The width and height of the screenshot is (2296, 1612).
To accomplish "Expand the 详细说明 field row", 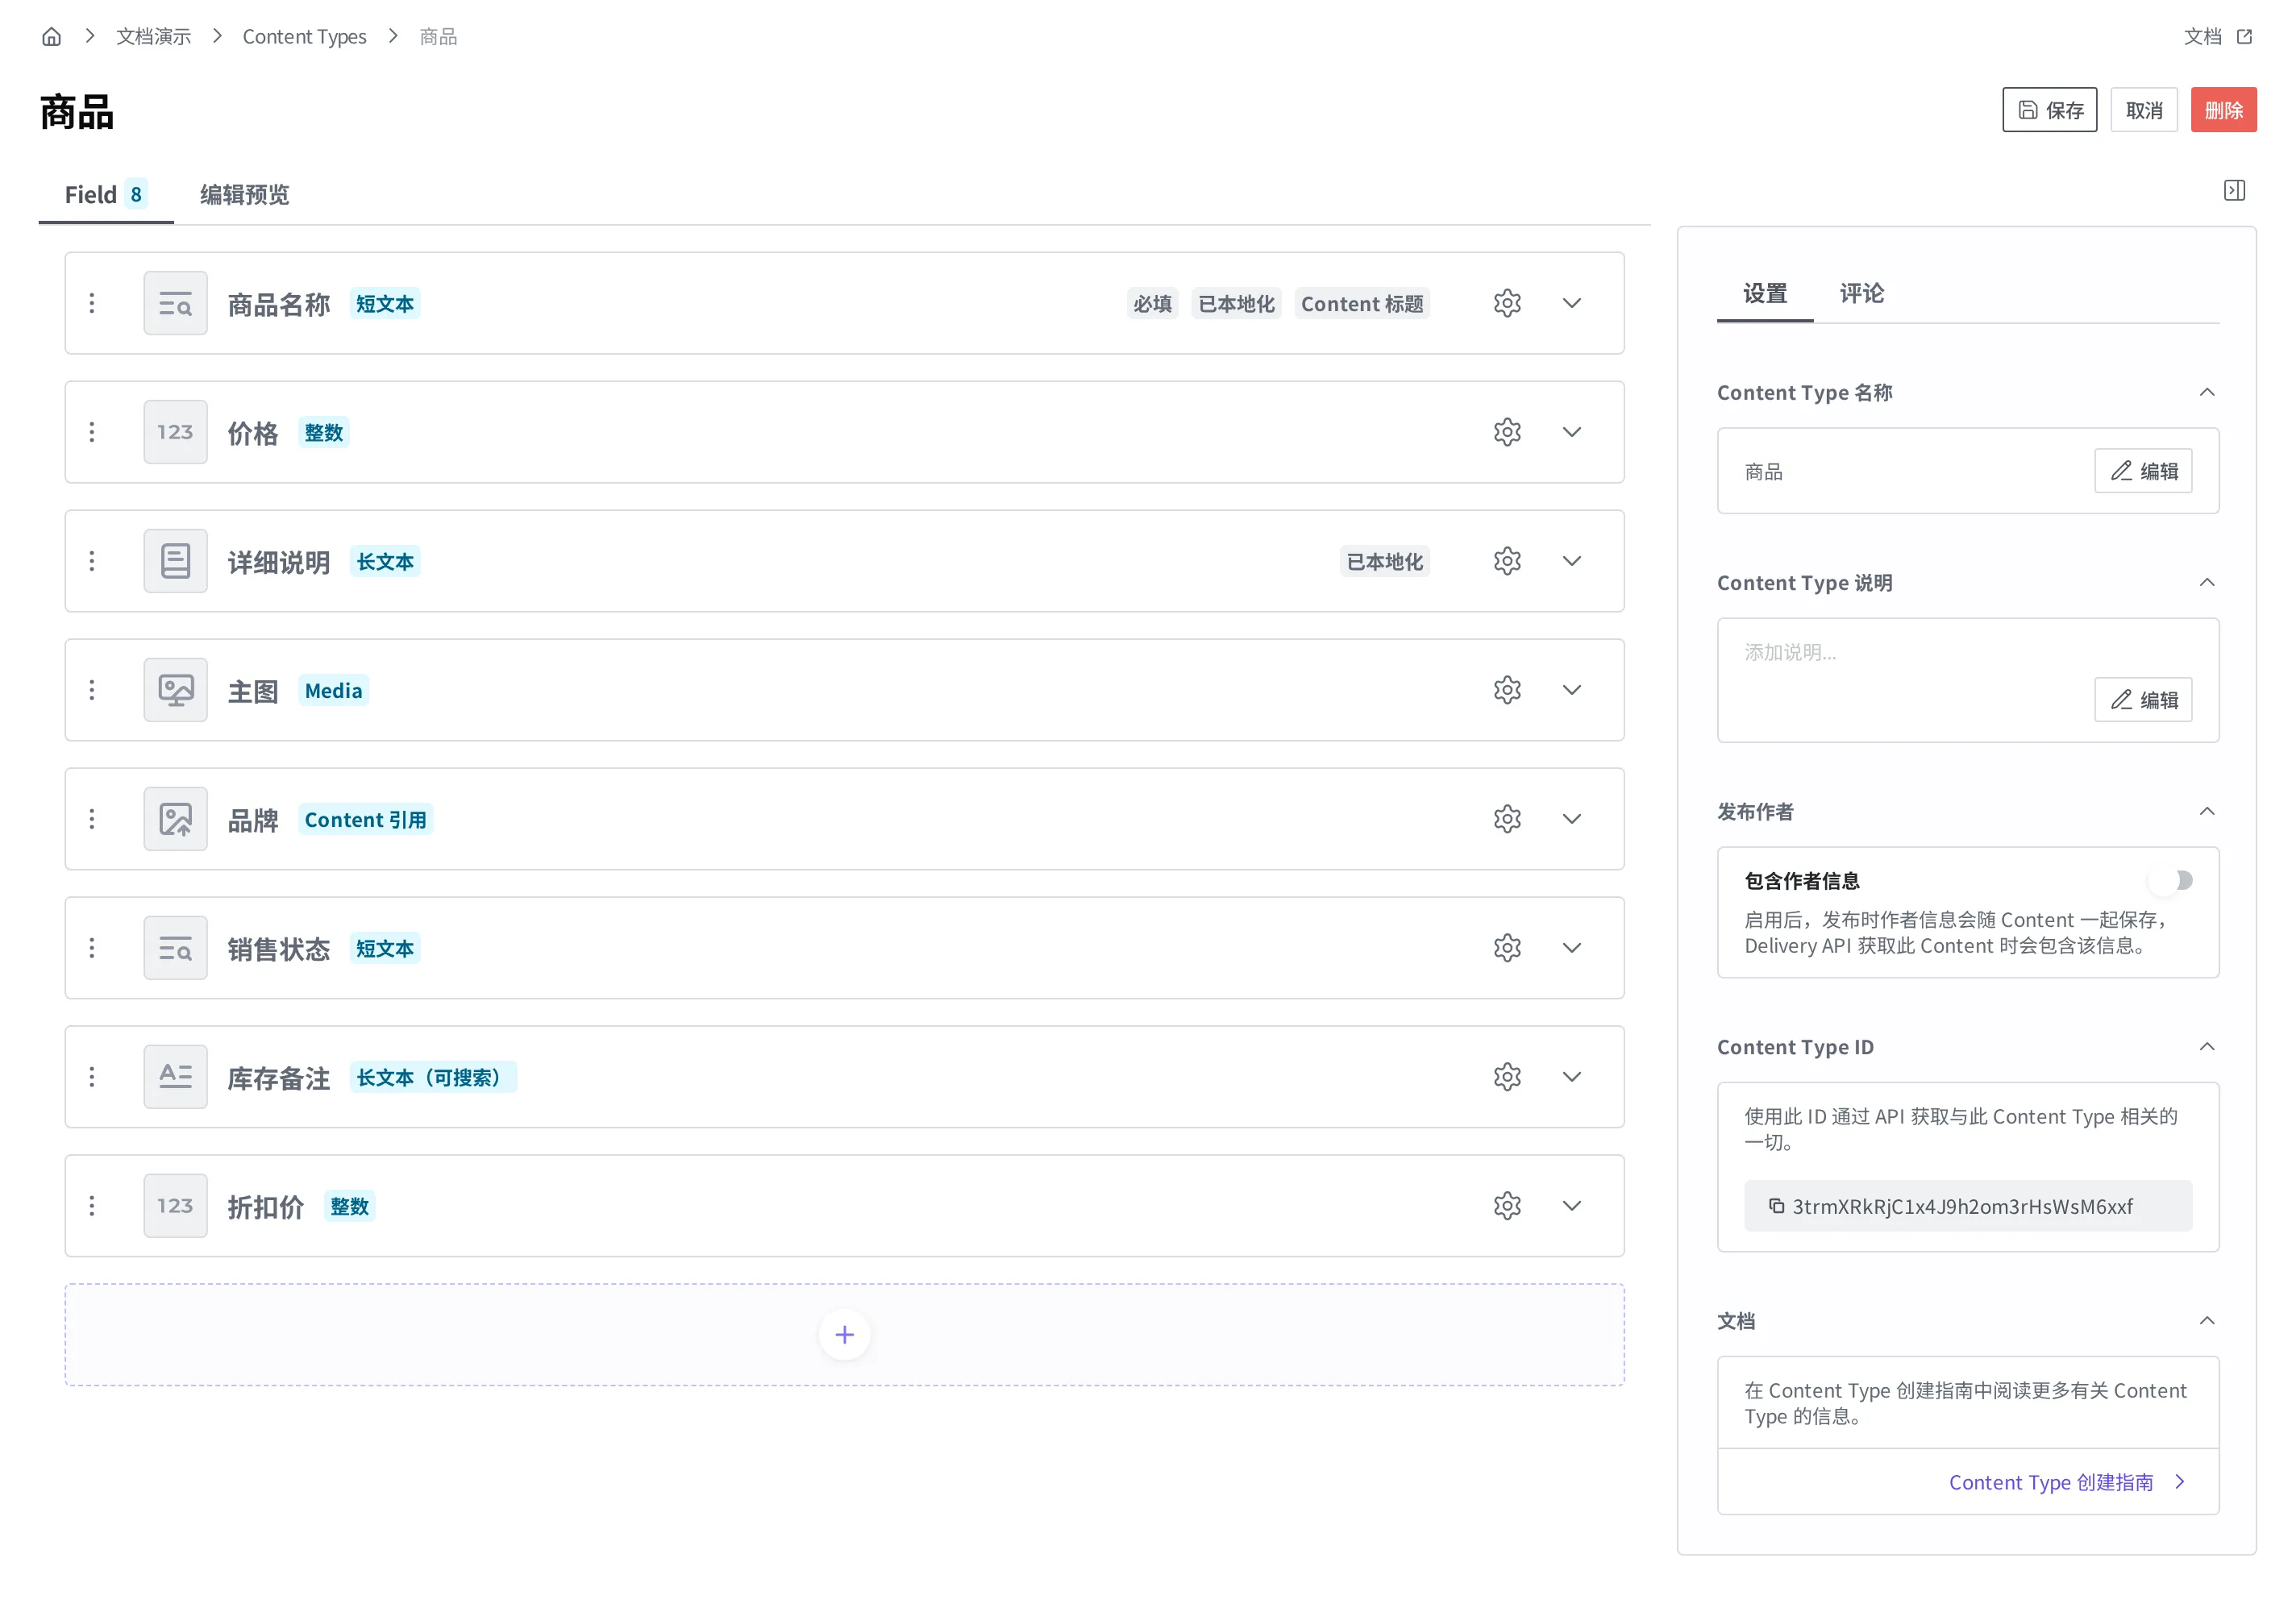I will tap(1572, 561).
